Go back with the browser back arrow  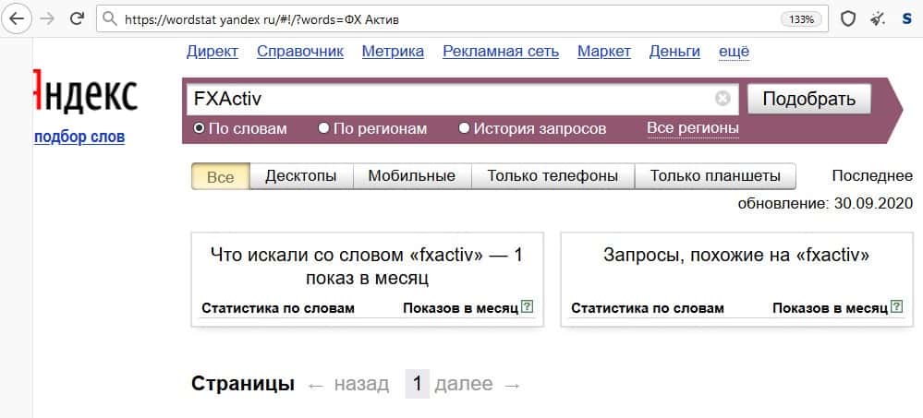pos(17,18)
